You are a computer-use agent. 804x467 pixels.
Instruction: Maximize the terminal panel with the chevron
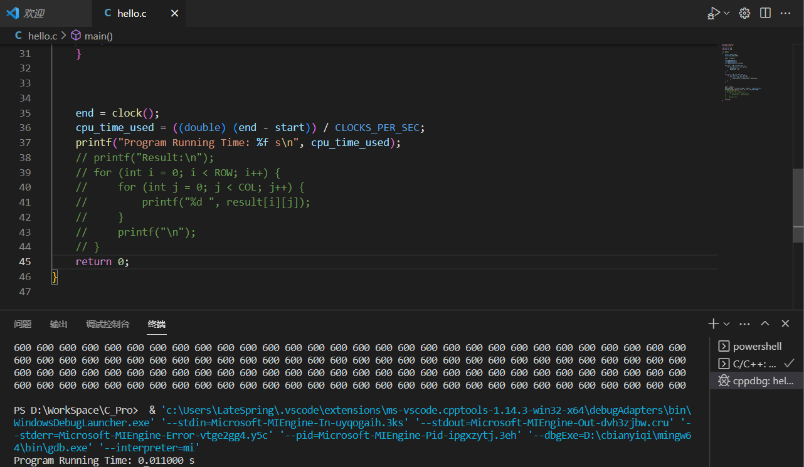point(765,324)
